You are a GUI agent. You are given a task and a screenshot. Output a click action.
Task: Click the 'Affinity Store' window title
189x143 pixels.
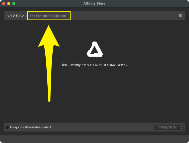point(94,4)
